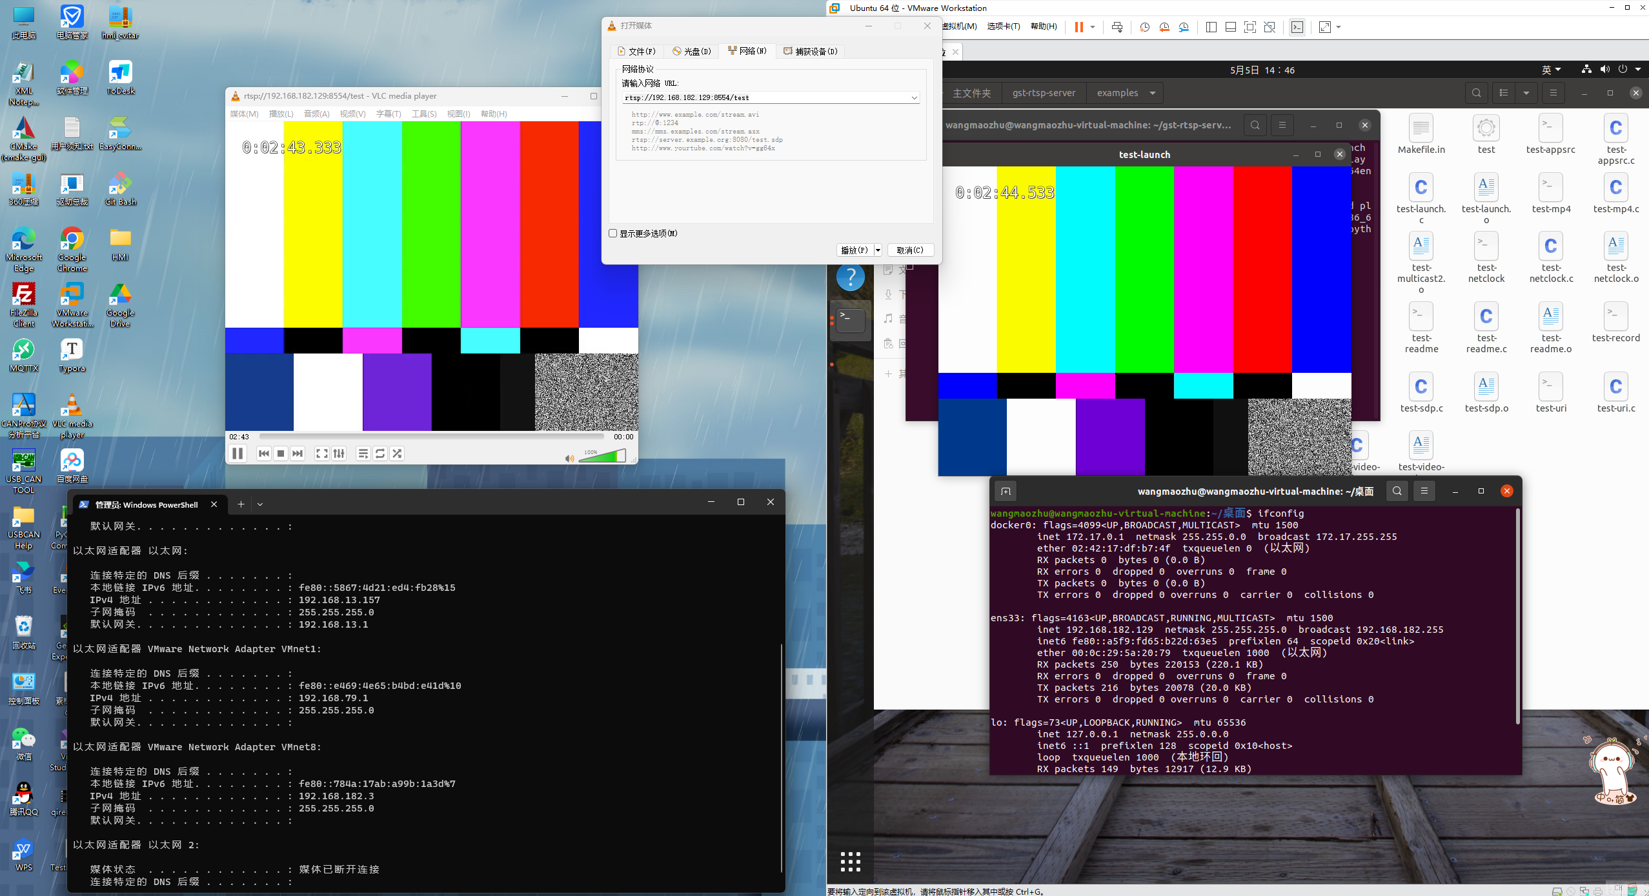The height and width of the screenshot is (896, 1649).
Task: Open VLC extended settings (equalizer icon)
Action: click(339, 453)
